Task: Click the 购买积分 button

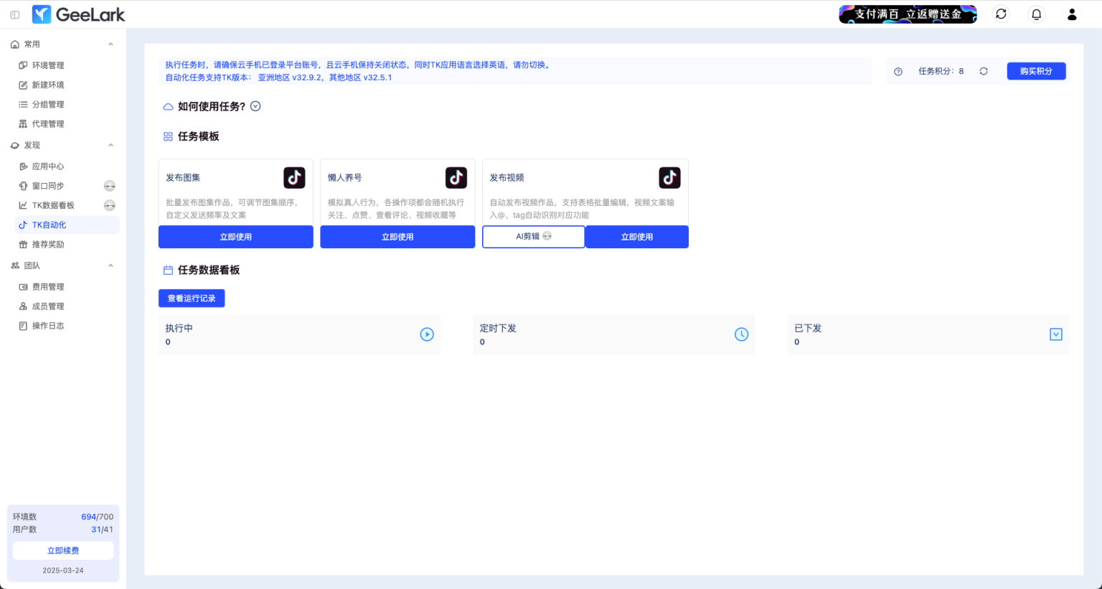Action: [x=1036, y=71]
